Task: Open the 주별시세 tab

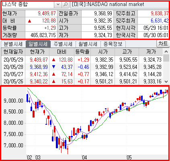Action: tap(63, 44)
